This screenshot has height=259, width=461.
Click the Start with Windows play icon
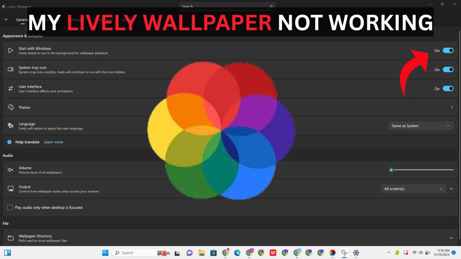pos(11,50)
